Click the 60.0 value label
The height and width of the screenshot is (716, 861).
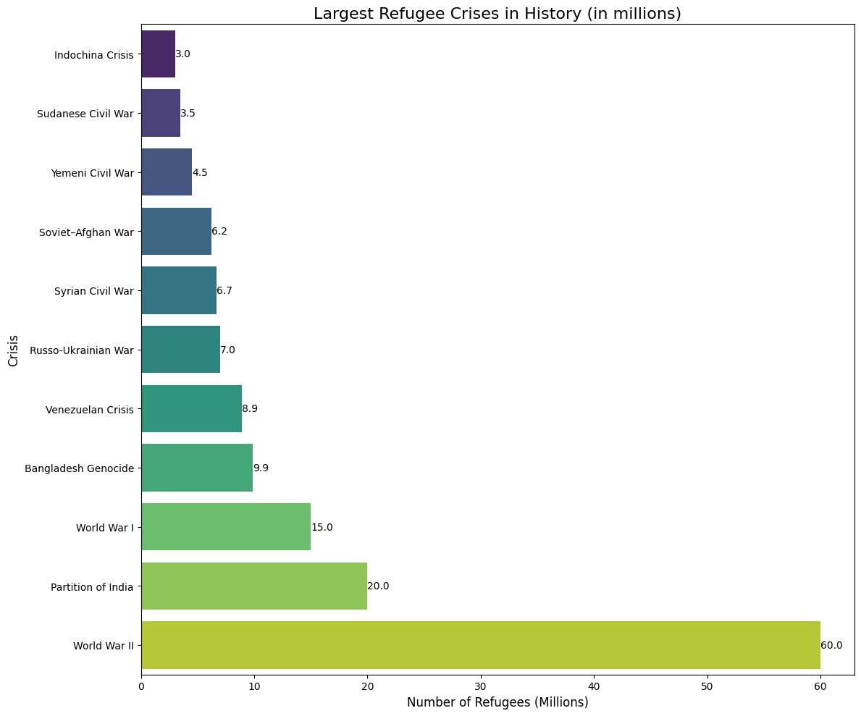pyautogui.click(x=831, y=645)
